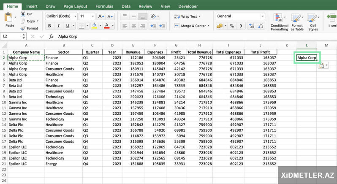The image size is (337, 184).
Task: Switch to the View tab
Action: pyautogui.click(x=165, y=6)
